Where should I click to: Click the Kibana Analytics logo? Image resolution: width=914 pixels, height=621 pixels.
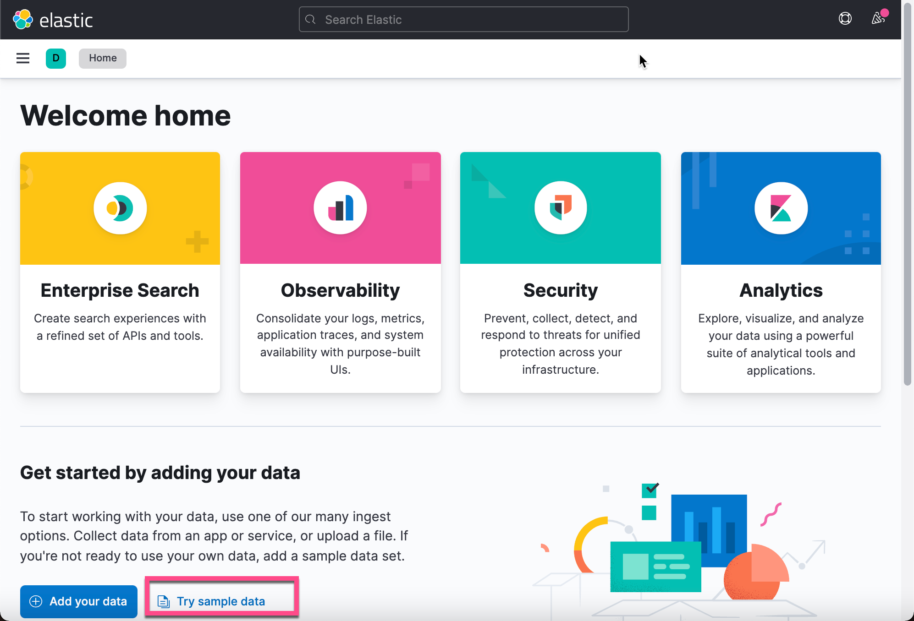(x=781, y=208)
